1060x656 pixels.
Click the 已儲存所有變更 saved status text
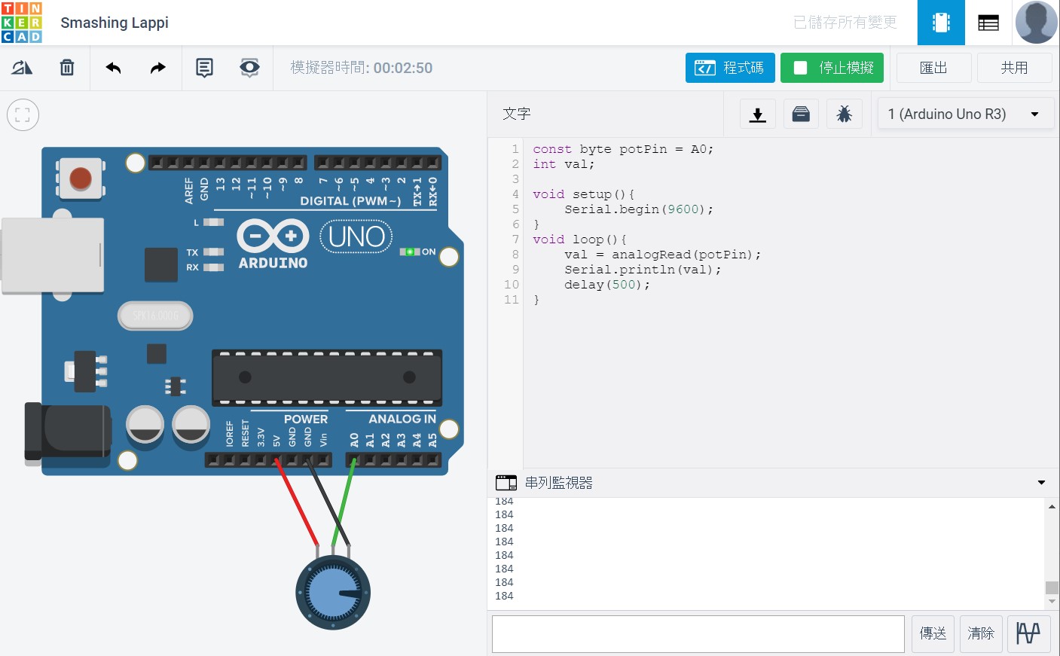845,23
